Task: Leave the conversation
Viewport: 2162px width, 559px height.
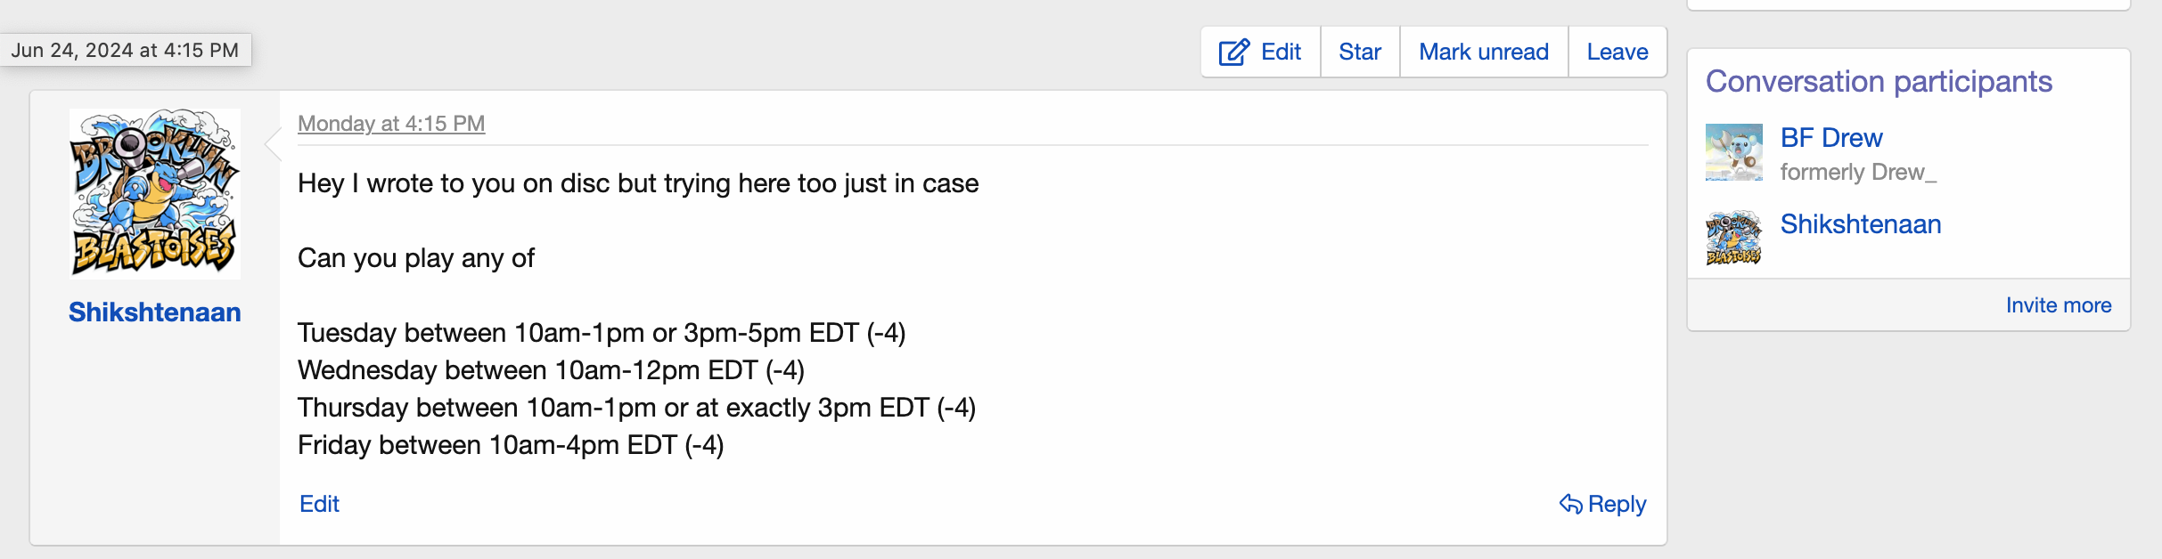Action: 1617,53
